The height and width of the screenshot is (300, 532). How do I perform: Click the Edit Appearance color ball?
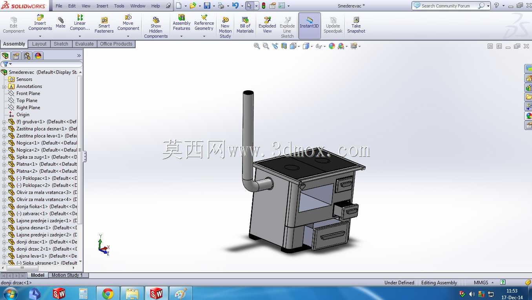pyautogui.click(x=332, y=46)
